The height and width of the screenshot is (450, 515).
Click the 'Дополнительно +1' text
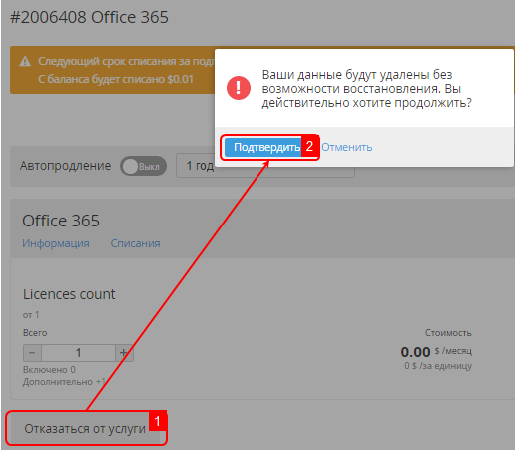click(x=64, y=382)
